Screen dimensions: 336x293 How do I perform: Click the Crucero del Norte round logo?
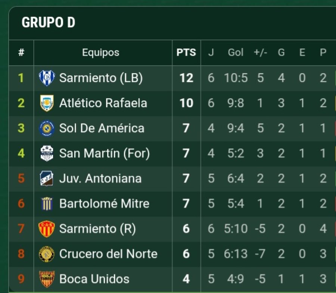click(47, 254)
